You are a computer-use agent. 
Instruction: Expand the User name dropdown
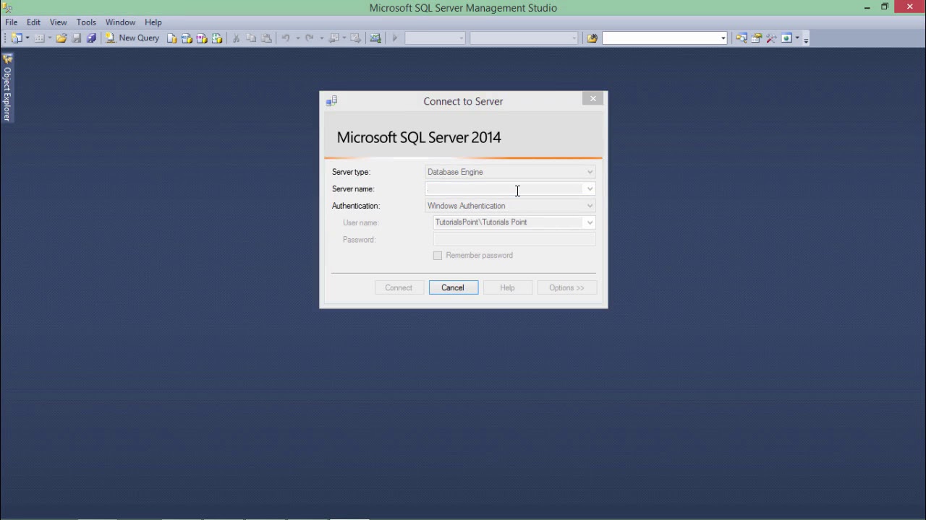point(590,222)
